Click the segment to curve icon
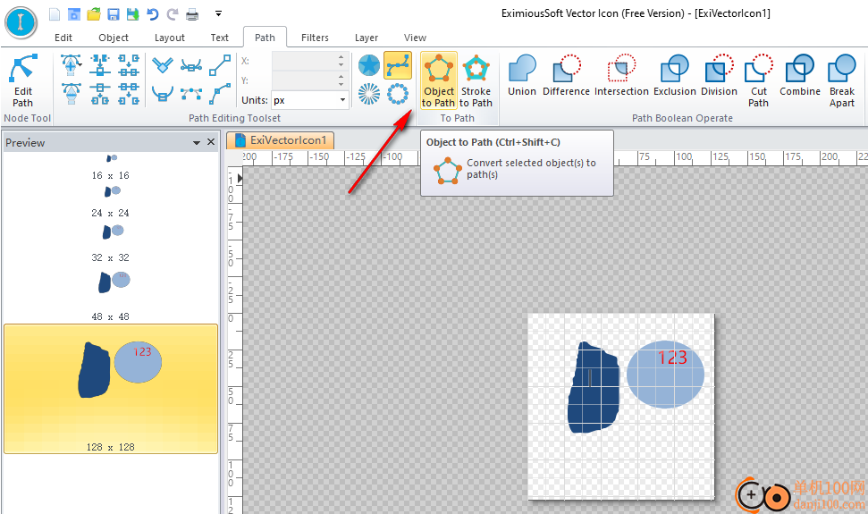 pos(220,94)
